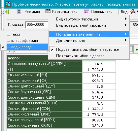The width and height of the screenshot is (138, 131).
Task: Click the value cell 1 342.5
Action: click(x=99, y=109)
